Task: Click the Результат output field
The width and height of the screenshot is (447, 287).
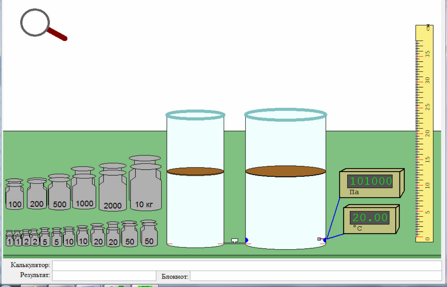Action: (104, 276)
